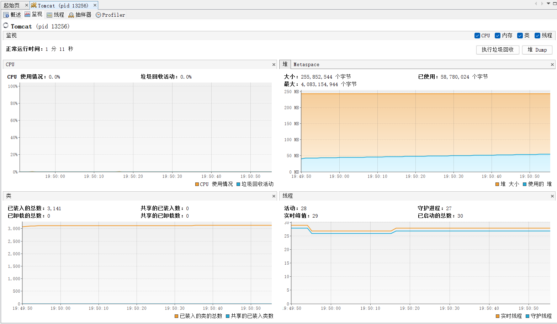557x324 pixels.
Task: Click 垃圾回收活动 legend swatch
Action: click(238, 184)
